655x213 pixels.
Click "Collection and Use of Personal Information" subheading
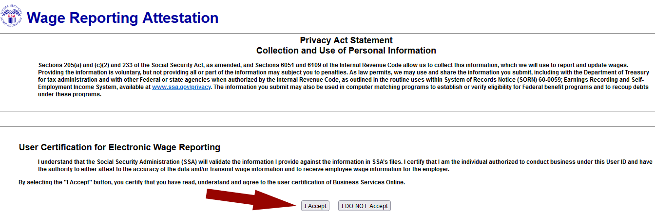[x=346, y=51]
